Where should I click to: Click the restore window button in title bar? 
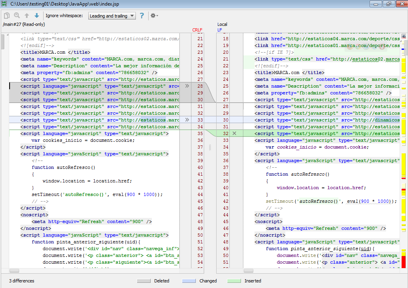(388, 4)
